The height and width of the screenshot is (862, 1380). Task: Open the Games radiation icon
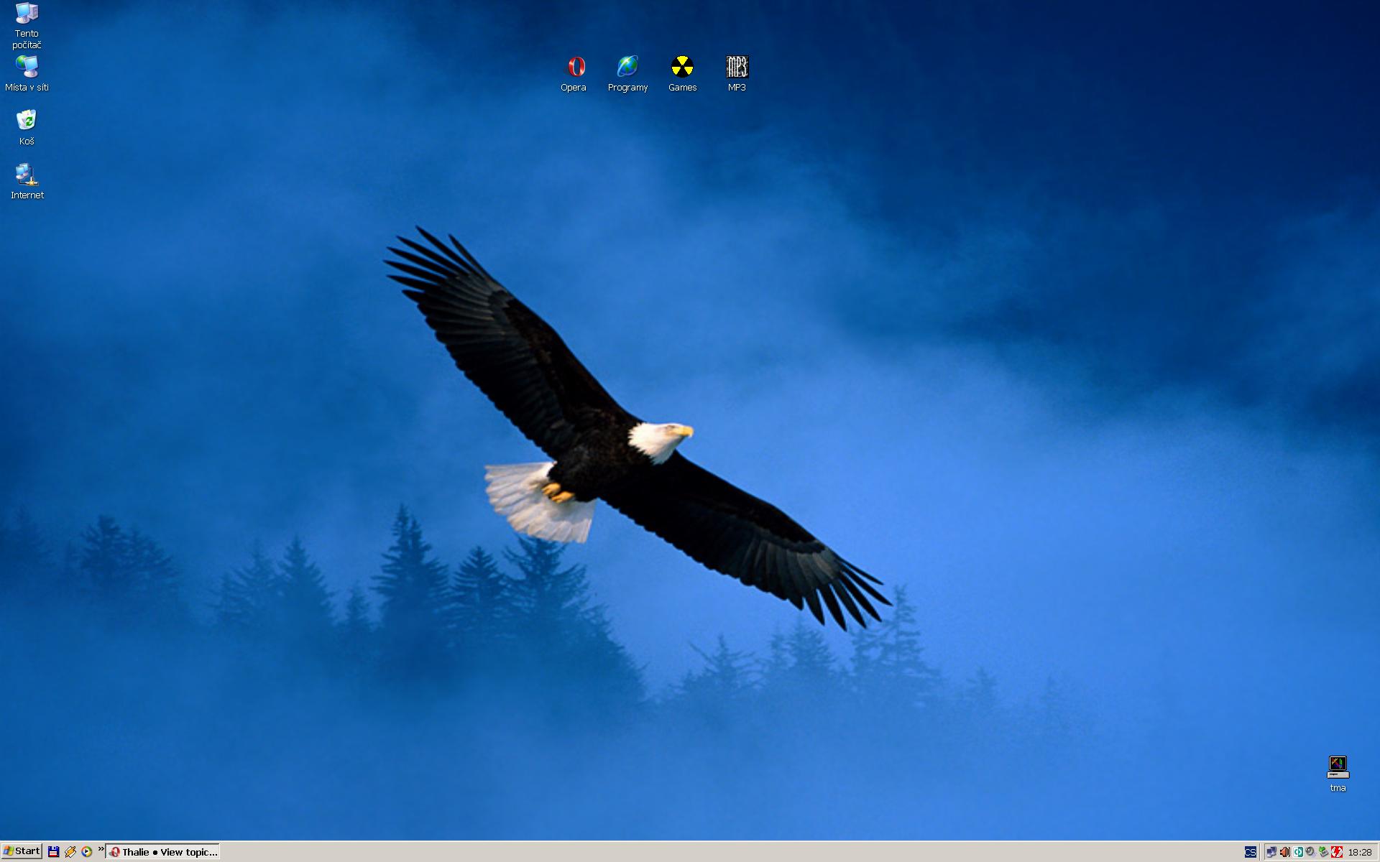pos(682,68)
